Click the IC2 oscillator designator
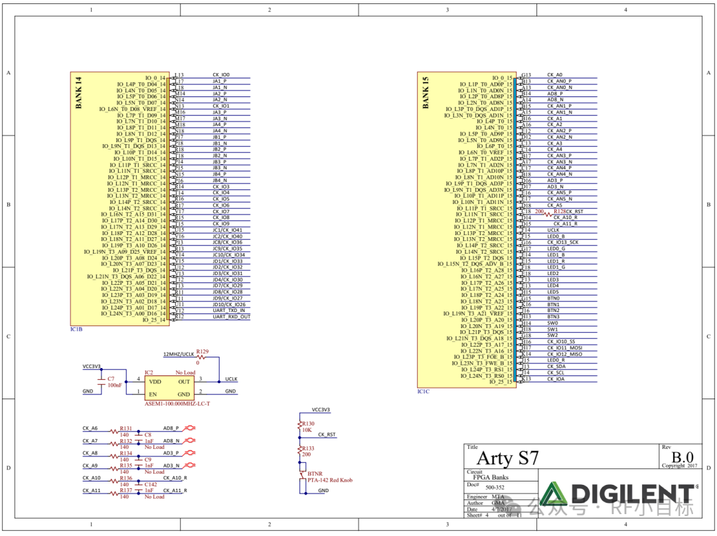The height and width of the screenshot is (536, 717). 149,373
